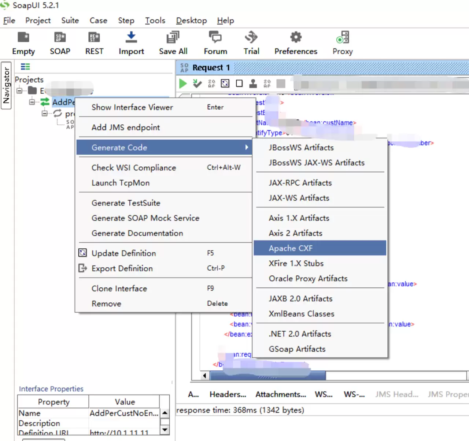Open the Attachments tab
The width and height of the screenshot is (469, 441).
coord(281,394)
